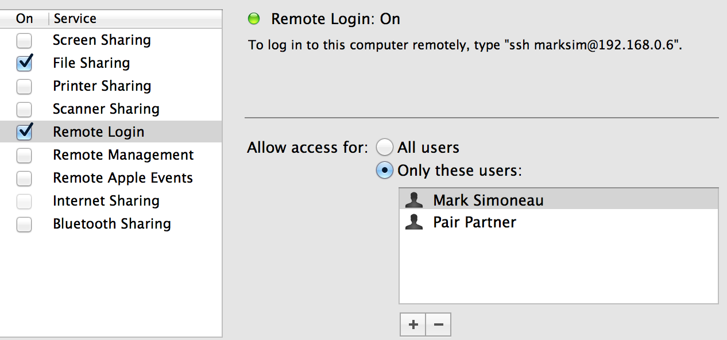
Task: Check the Remote Apple Events box
Action: click(24, 178)
